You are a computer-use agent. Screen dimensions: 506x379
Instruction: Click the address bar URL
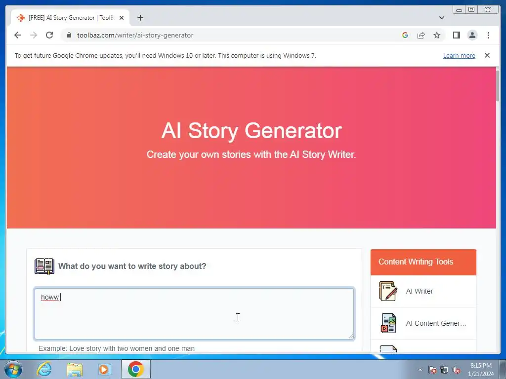[135, 35]
